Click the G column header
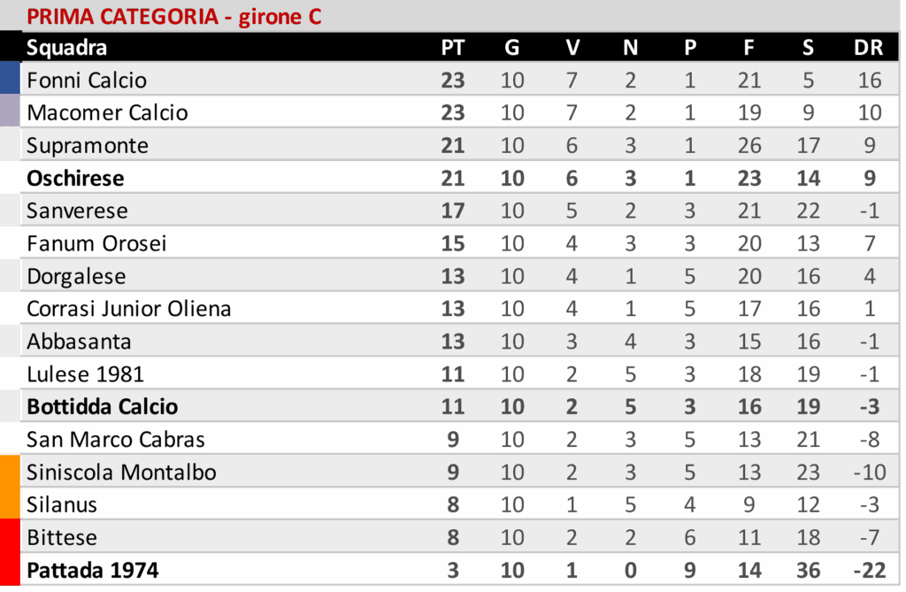This screenshot has width=906, height=592. click(x=511, y=48)
